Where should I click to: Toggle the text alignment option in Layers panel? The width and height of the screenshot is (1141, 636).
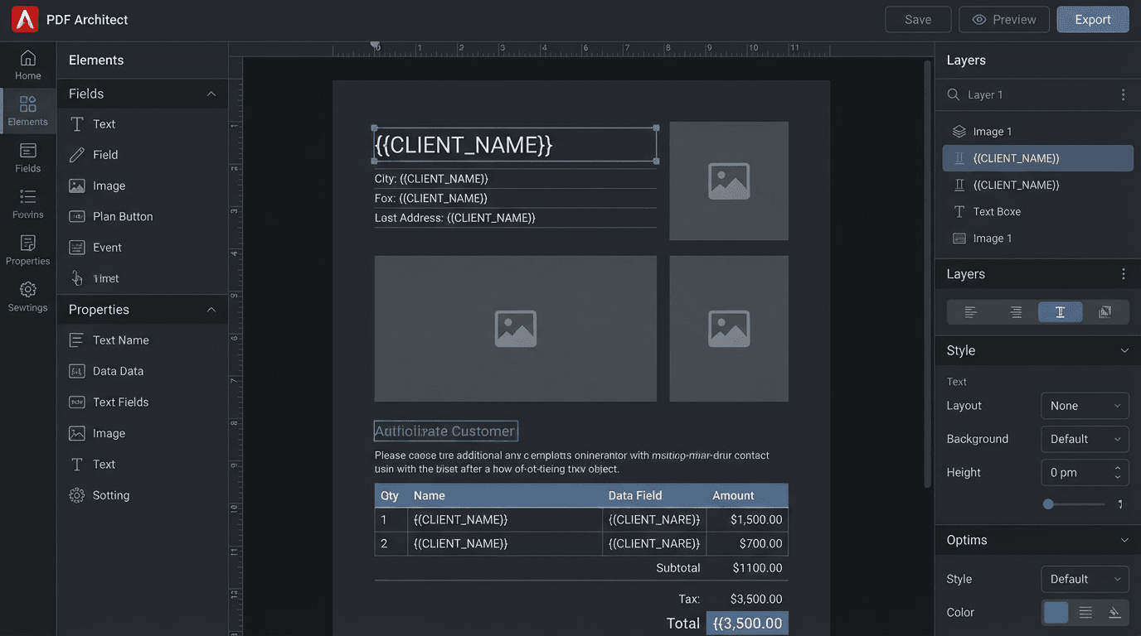click(1061, 311)
